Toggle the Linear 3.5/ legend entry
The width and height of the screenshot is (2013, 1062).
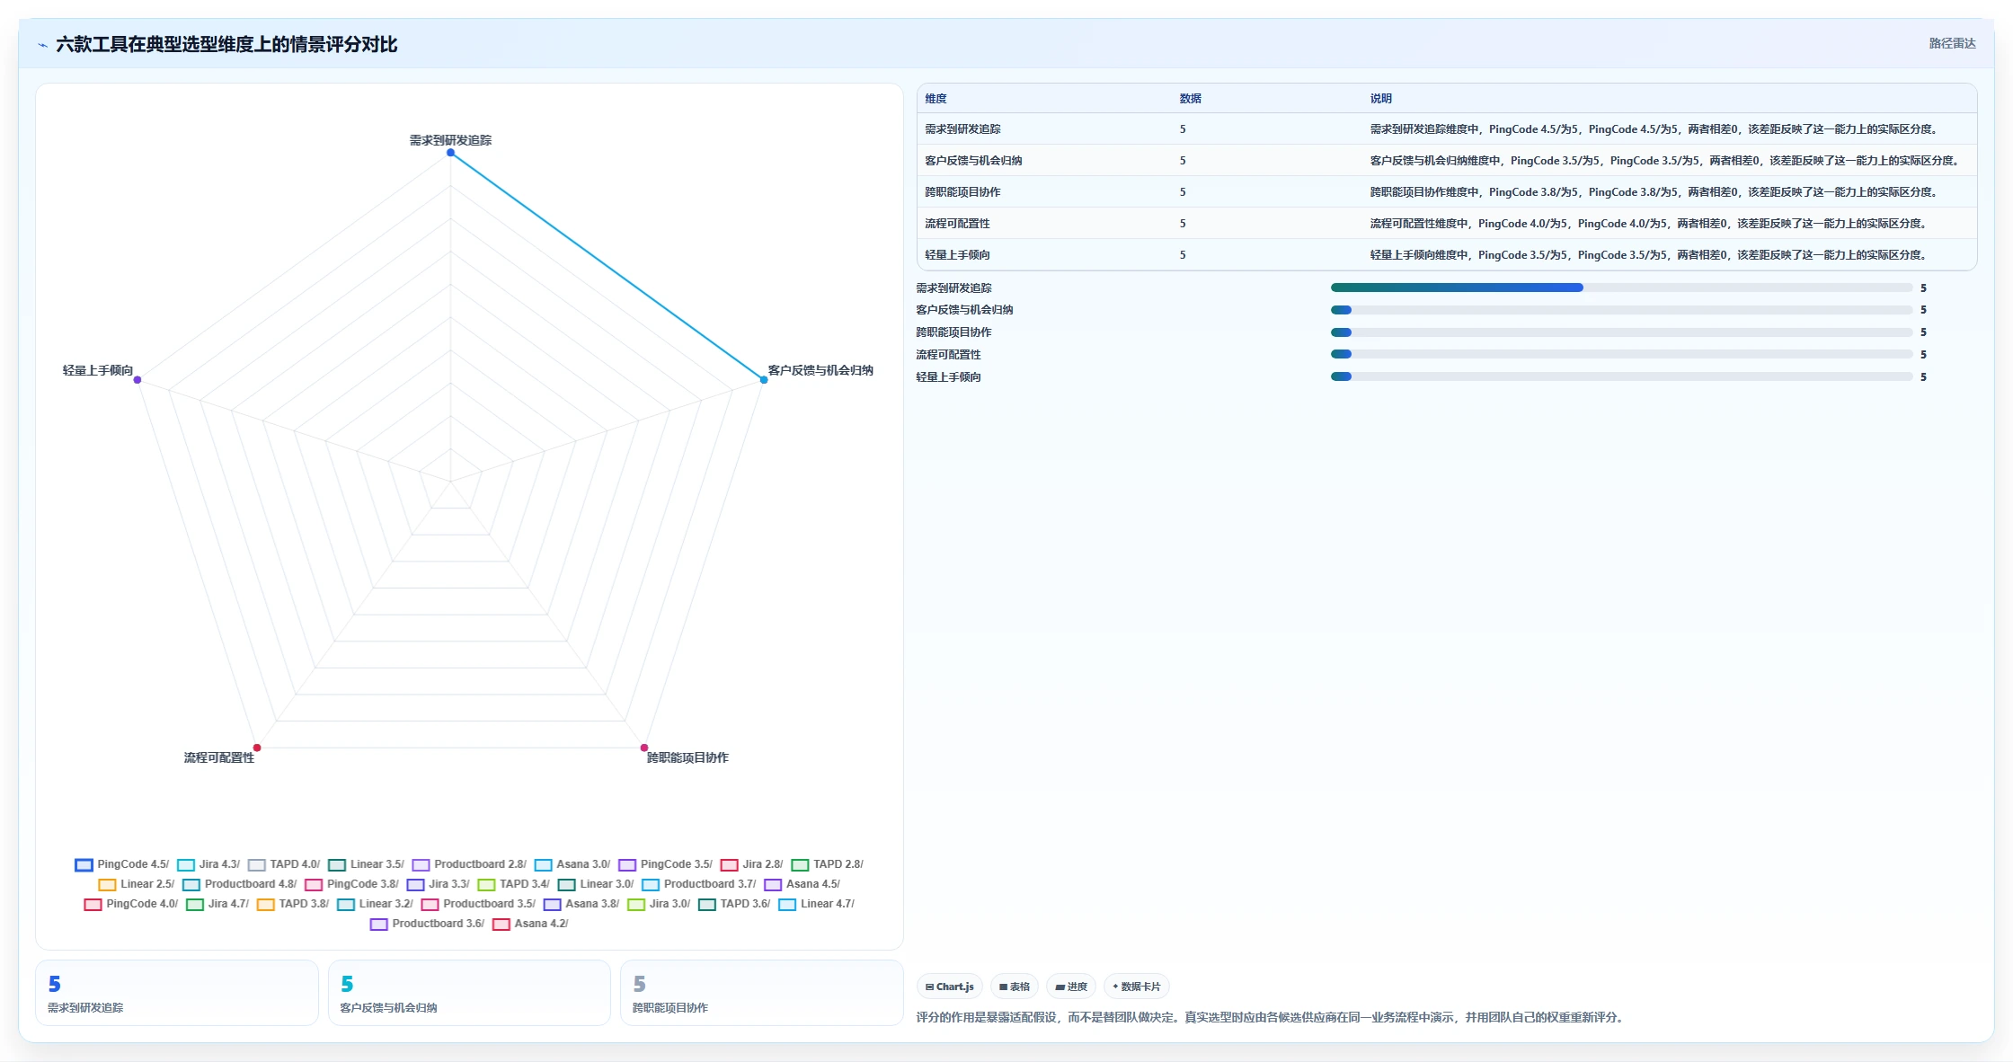[x=366, y=864]
